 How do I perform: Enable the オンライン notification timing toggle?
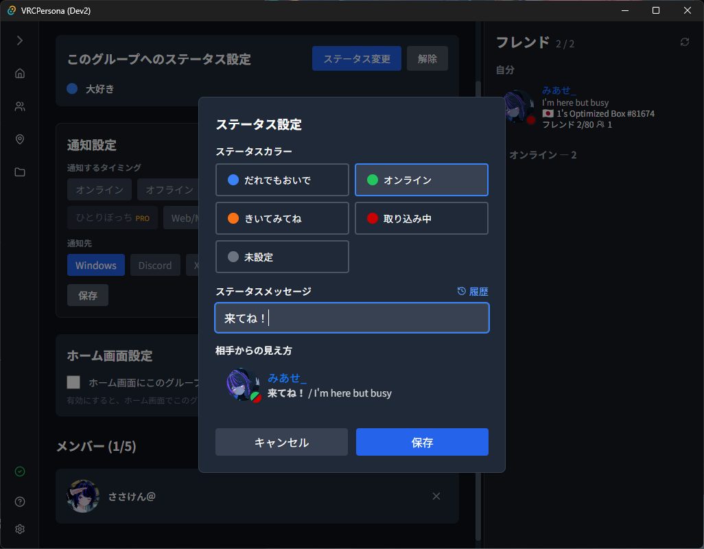click(99, 189)
